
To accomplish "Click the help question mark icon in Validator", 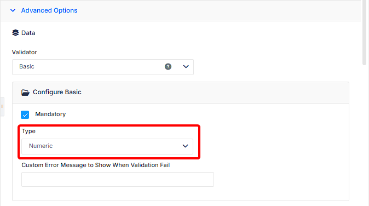I will click(x=168, y=67).
